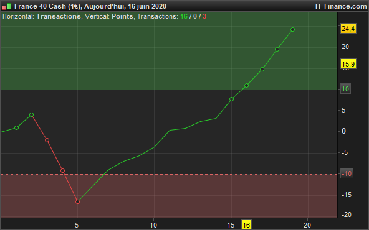The width and height of the screenshot is (369, 230).
Task: Click the yellow 24,4 value label
Action: point(348,29)
